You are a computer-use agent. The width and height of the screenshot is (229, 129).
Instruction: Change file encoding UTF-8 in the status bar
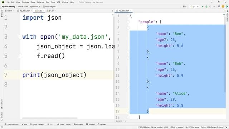point(172,127)
